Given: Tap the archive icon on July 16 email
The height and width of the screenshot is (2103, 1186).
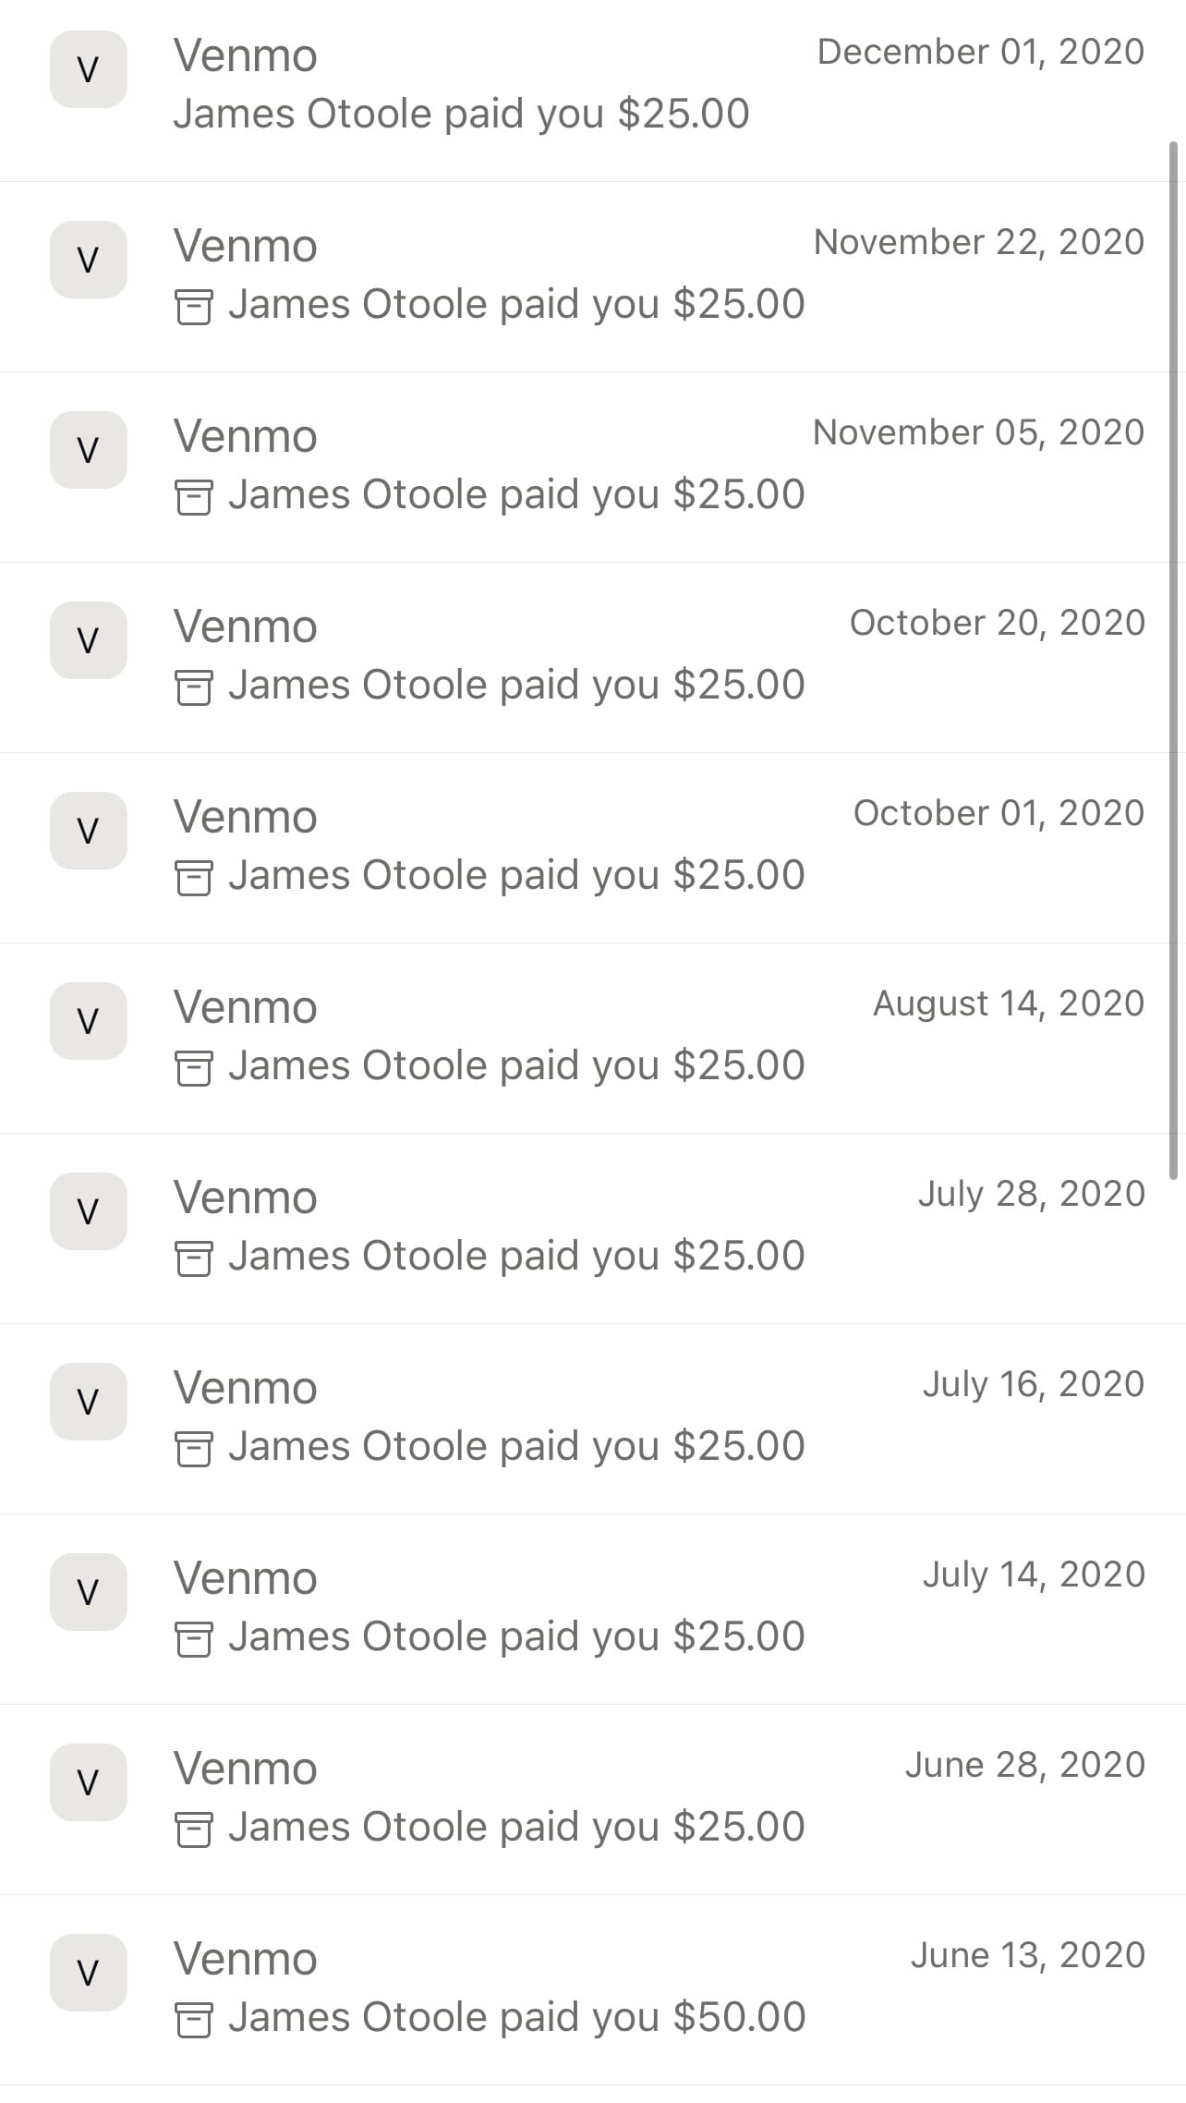Looking at the screenshot, I should point(193,1449).
